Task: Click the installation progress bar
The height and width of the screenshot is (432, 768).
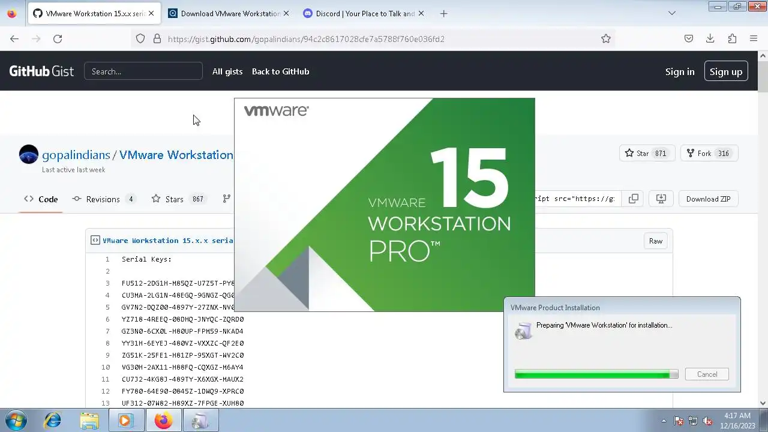Action: click(x=596, y=374)
